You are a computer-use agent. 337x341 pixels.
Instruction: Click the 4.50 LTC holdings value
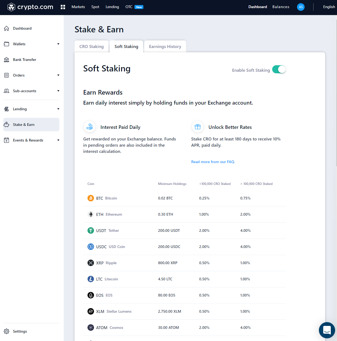tap(165, 279)
